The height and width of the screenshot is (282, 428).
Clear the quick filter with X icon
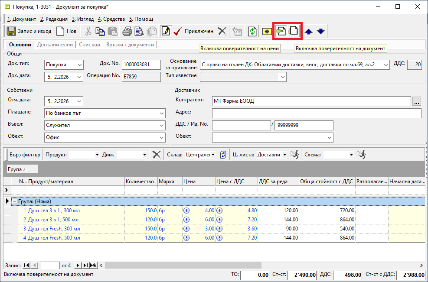[157, 155]
